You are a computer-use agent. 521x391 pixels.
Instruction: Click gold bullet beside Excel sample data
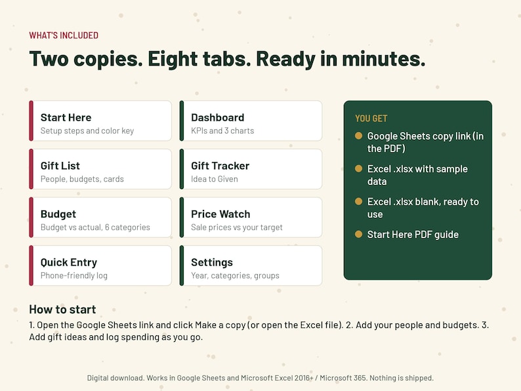coord(358,169)
